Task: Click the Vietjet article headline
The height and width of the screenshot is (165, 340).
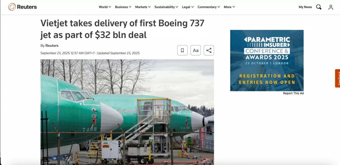Action: pyautogui.click(x=122, y=29)
